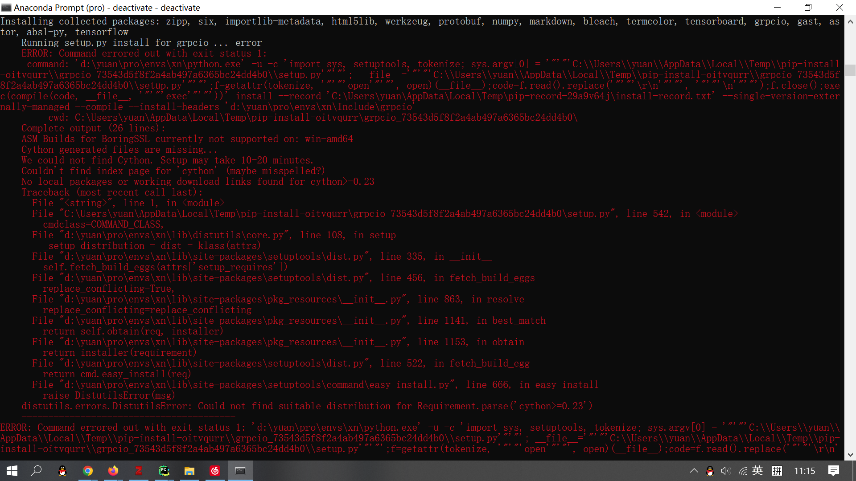Open QQ penguin app in taskbar
Image resolution: width=856 pixels, height=481 pixels.
62,471
